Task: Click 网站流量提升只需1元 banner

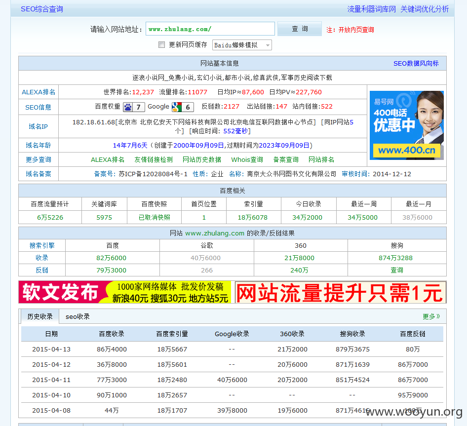Action: tap(341, 292)
